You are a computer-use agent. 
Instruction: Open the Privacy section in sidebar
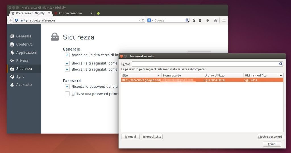22,60
